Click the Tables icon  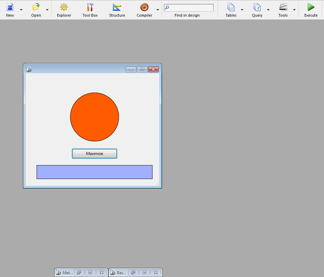coord(231,7)
